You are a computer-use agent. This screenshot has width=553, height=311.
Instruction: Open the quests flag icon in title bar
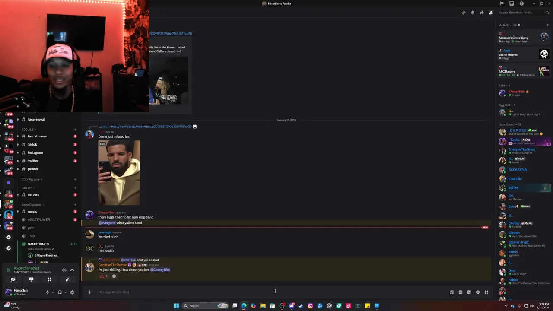[502, 3]
